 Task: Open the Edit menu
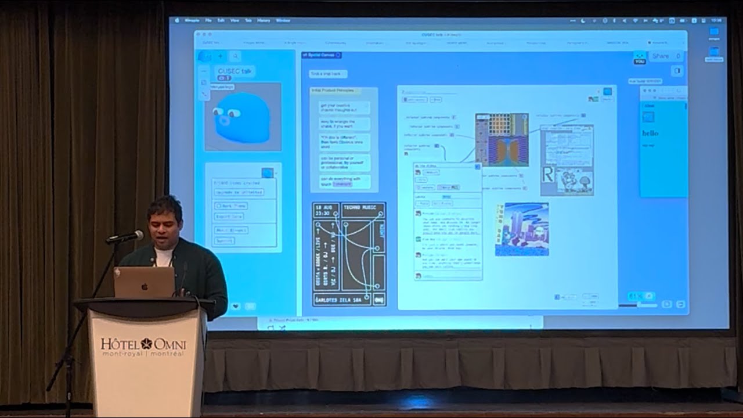(221, 20)
